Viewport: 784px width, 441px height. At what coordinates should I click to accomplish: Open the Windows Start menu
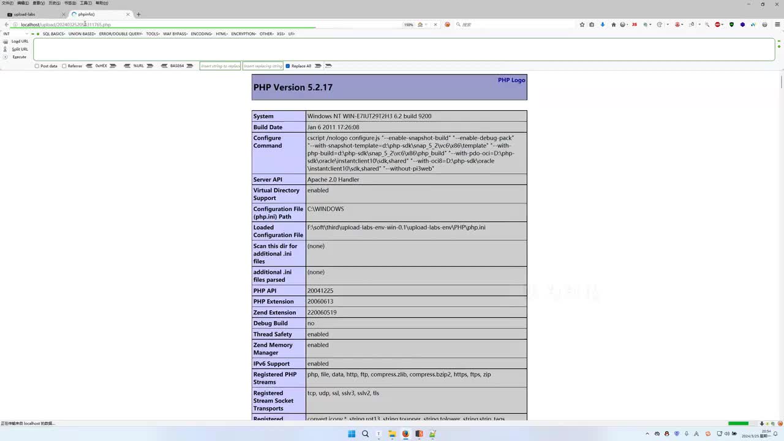tap(352, 434)
